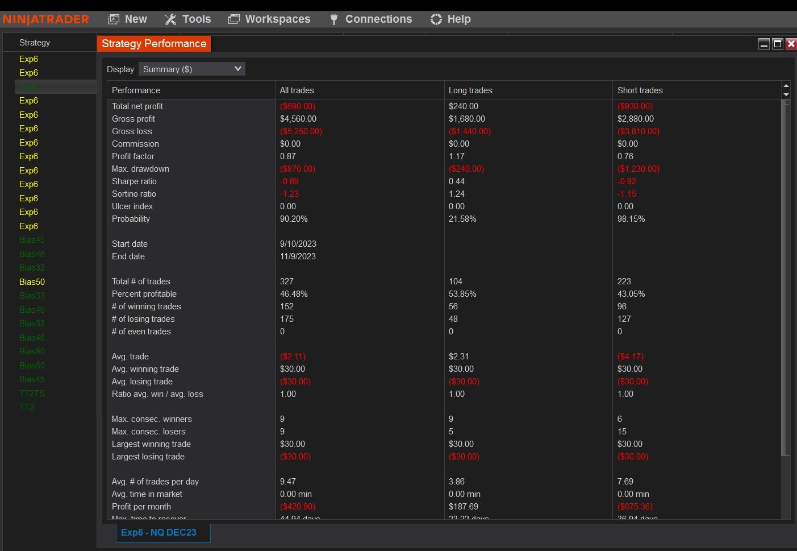Select the Strategy Performance title tab
Screen dimensions: 797x551
154,44
